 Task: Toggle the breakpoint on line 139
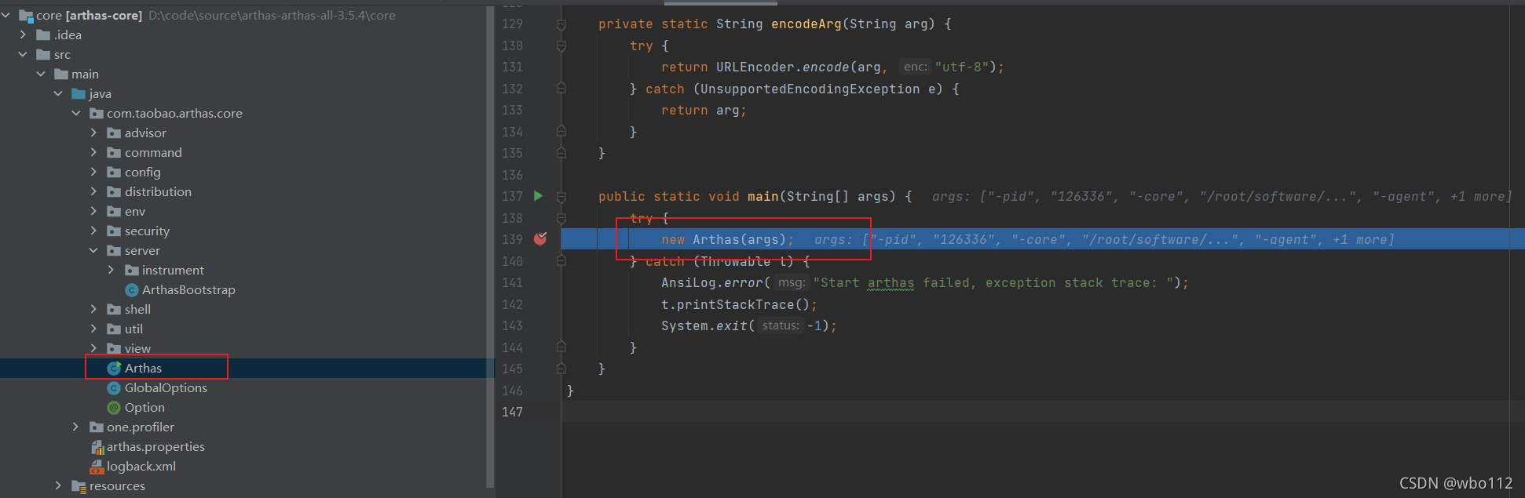coord(540,238)
